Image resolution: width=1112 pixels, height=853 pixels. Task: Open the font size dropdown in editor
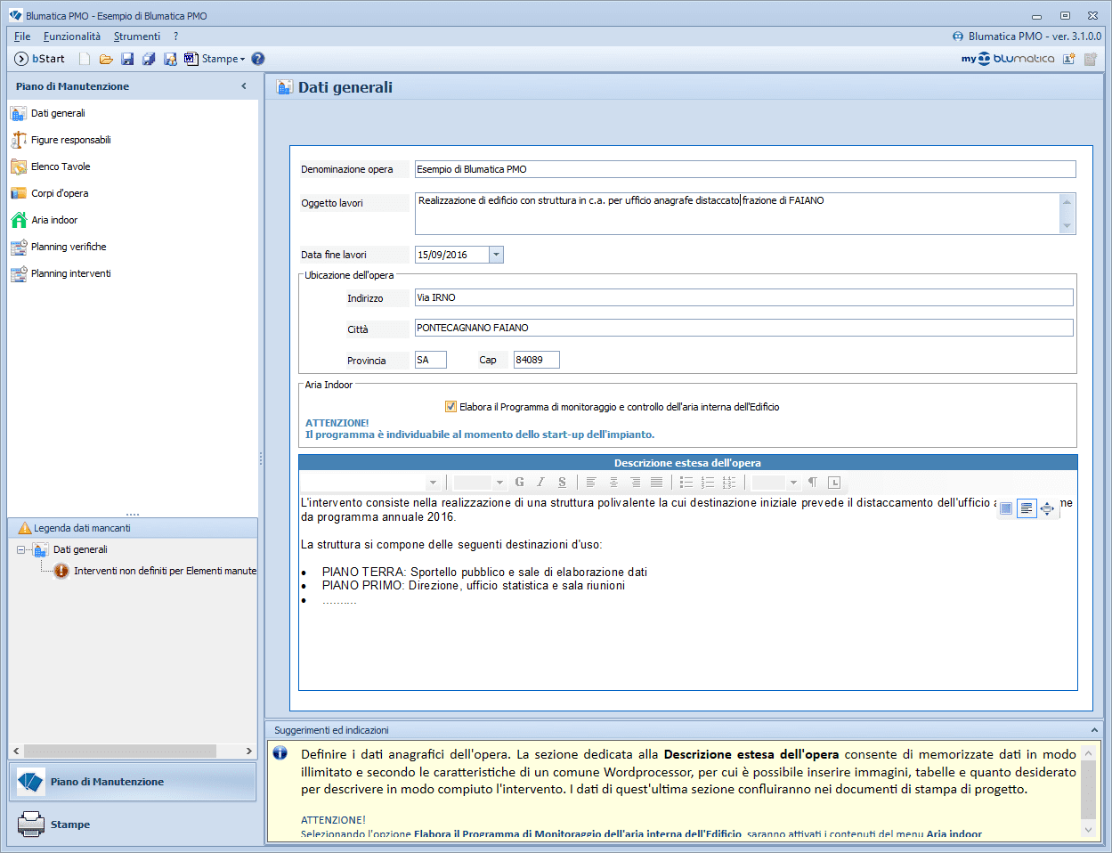point(499,483)
